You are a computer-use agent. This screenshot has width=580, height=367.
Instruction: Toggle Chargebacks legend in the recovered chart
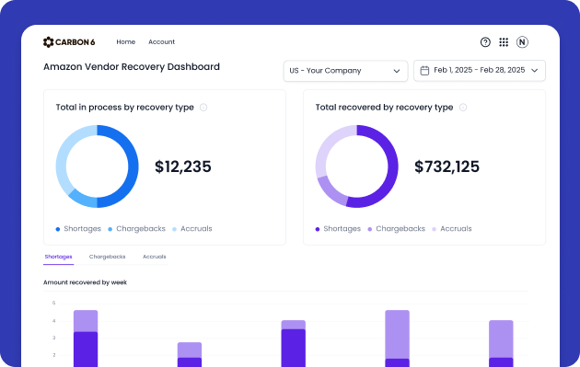click(x=396, y=229)
